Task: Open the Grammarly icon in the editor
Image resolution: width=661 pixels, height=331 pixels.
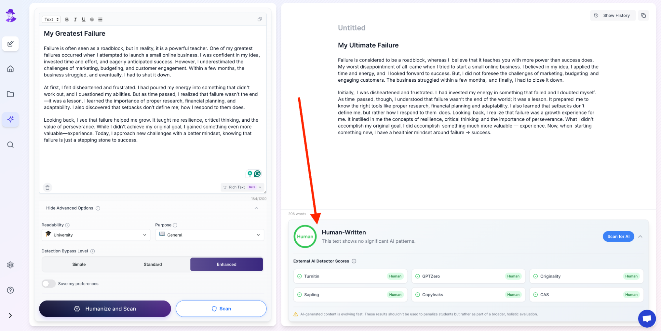Action: 257,173
